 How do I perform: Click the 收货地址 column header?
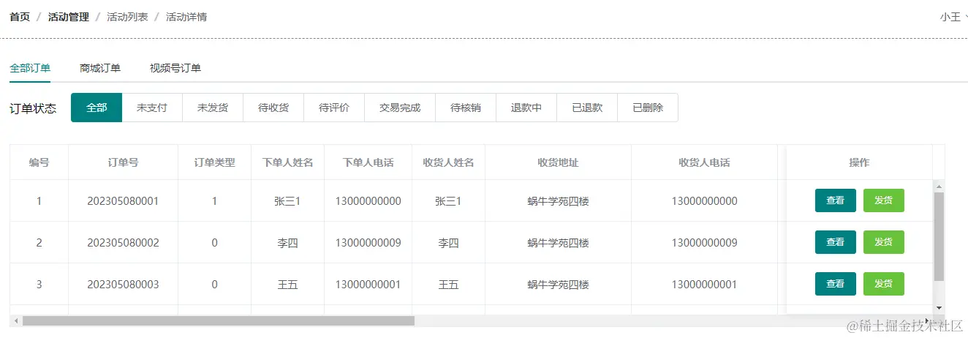click(559, 162)
